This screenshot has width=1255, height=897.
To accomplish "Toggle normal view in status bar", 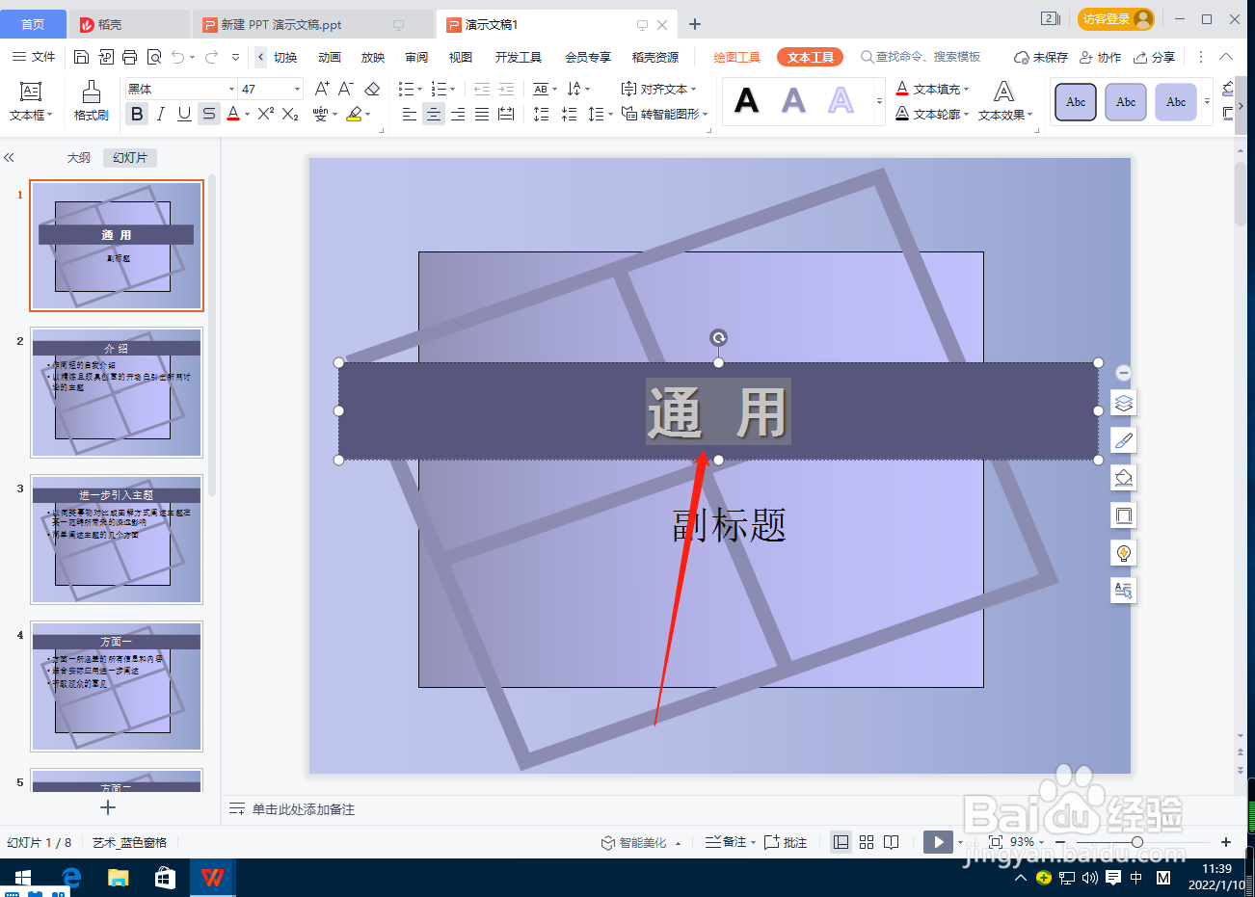I will (841, 842).
